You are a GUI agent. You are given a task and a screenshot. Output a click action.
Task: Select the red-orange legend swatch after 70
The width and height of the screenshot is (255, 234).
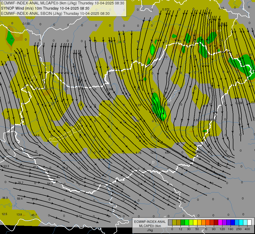[208, 222]
